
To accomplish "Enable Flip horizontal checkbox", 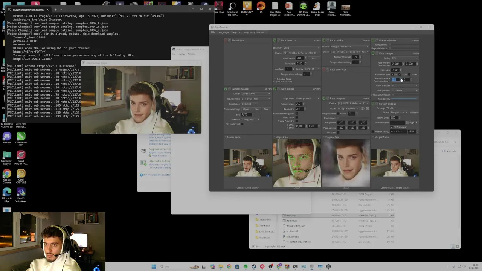I will pyautogui.click(x=242, y=124).
